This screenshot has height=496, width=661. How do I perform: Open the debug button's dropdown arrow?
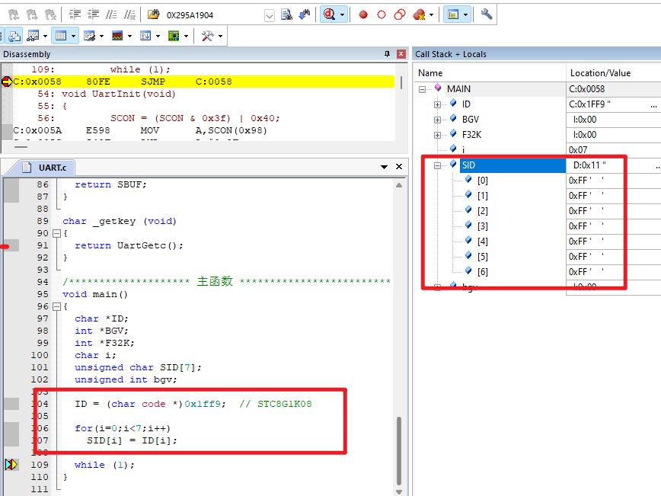pos(342,14)
